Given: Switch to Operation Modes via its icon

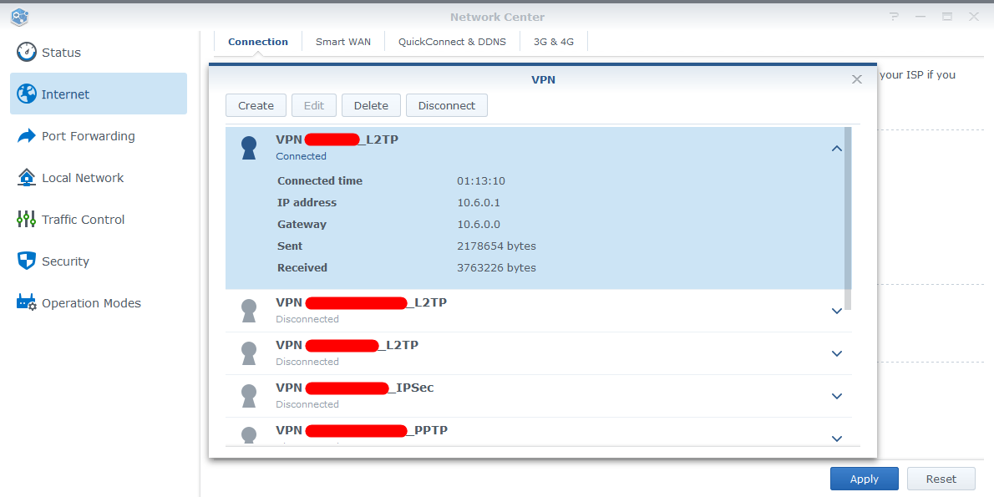Looking at the screenshot, I should (26, 302).
